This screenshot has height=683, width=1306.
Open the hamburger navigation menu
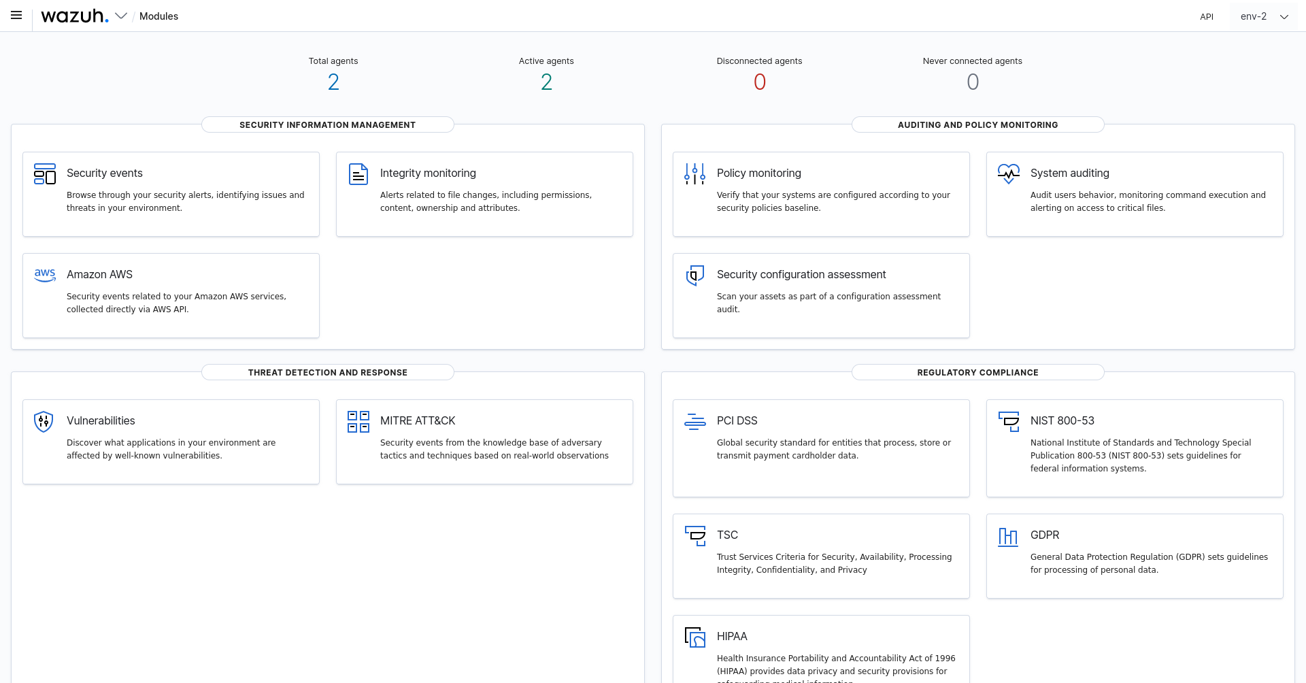coord(16,15)
